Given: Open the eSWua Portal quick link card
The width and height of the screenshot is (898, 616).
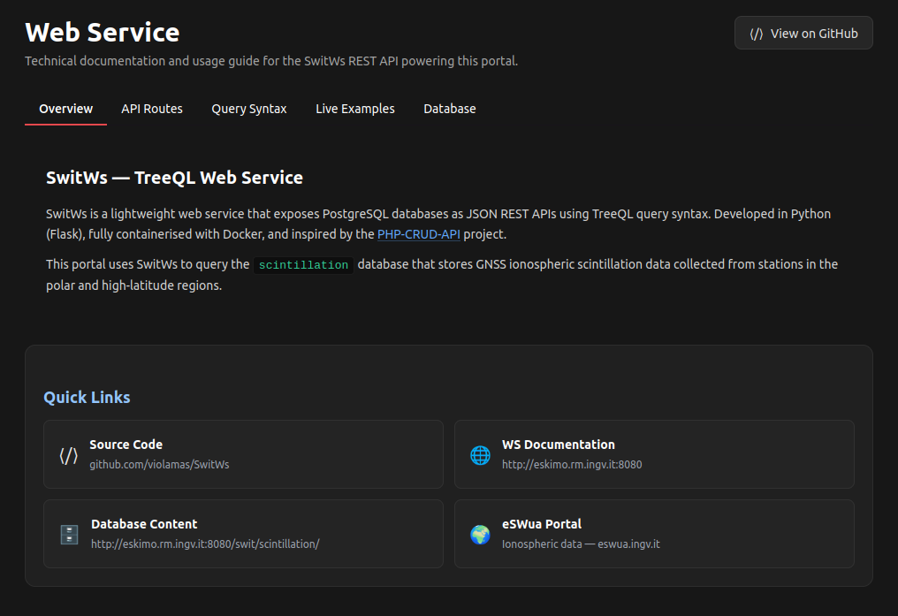Looking at the screenshot, I should tap(654, 534).
